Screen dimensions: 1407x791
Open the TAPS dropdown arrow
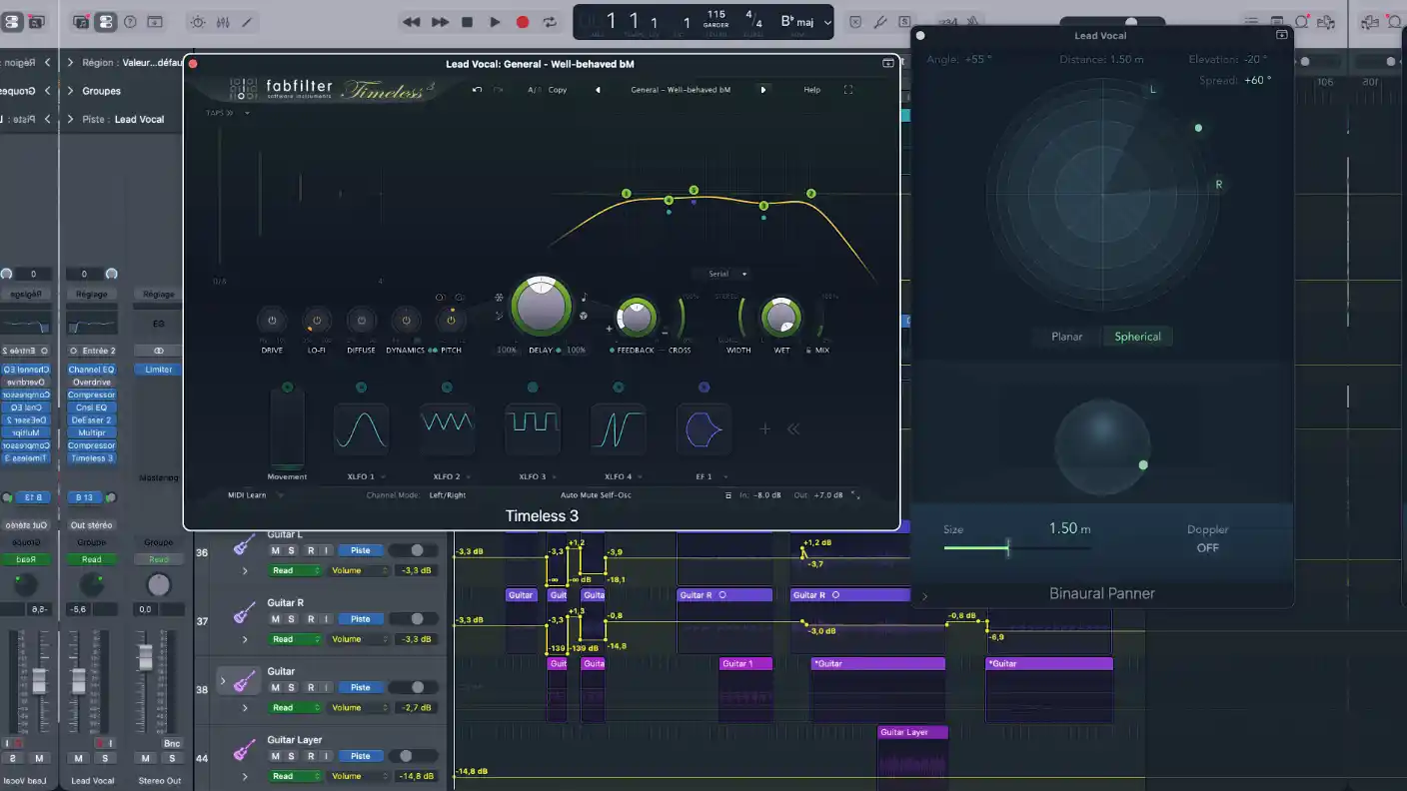point(246,113)
